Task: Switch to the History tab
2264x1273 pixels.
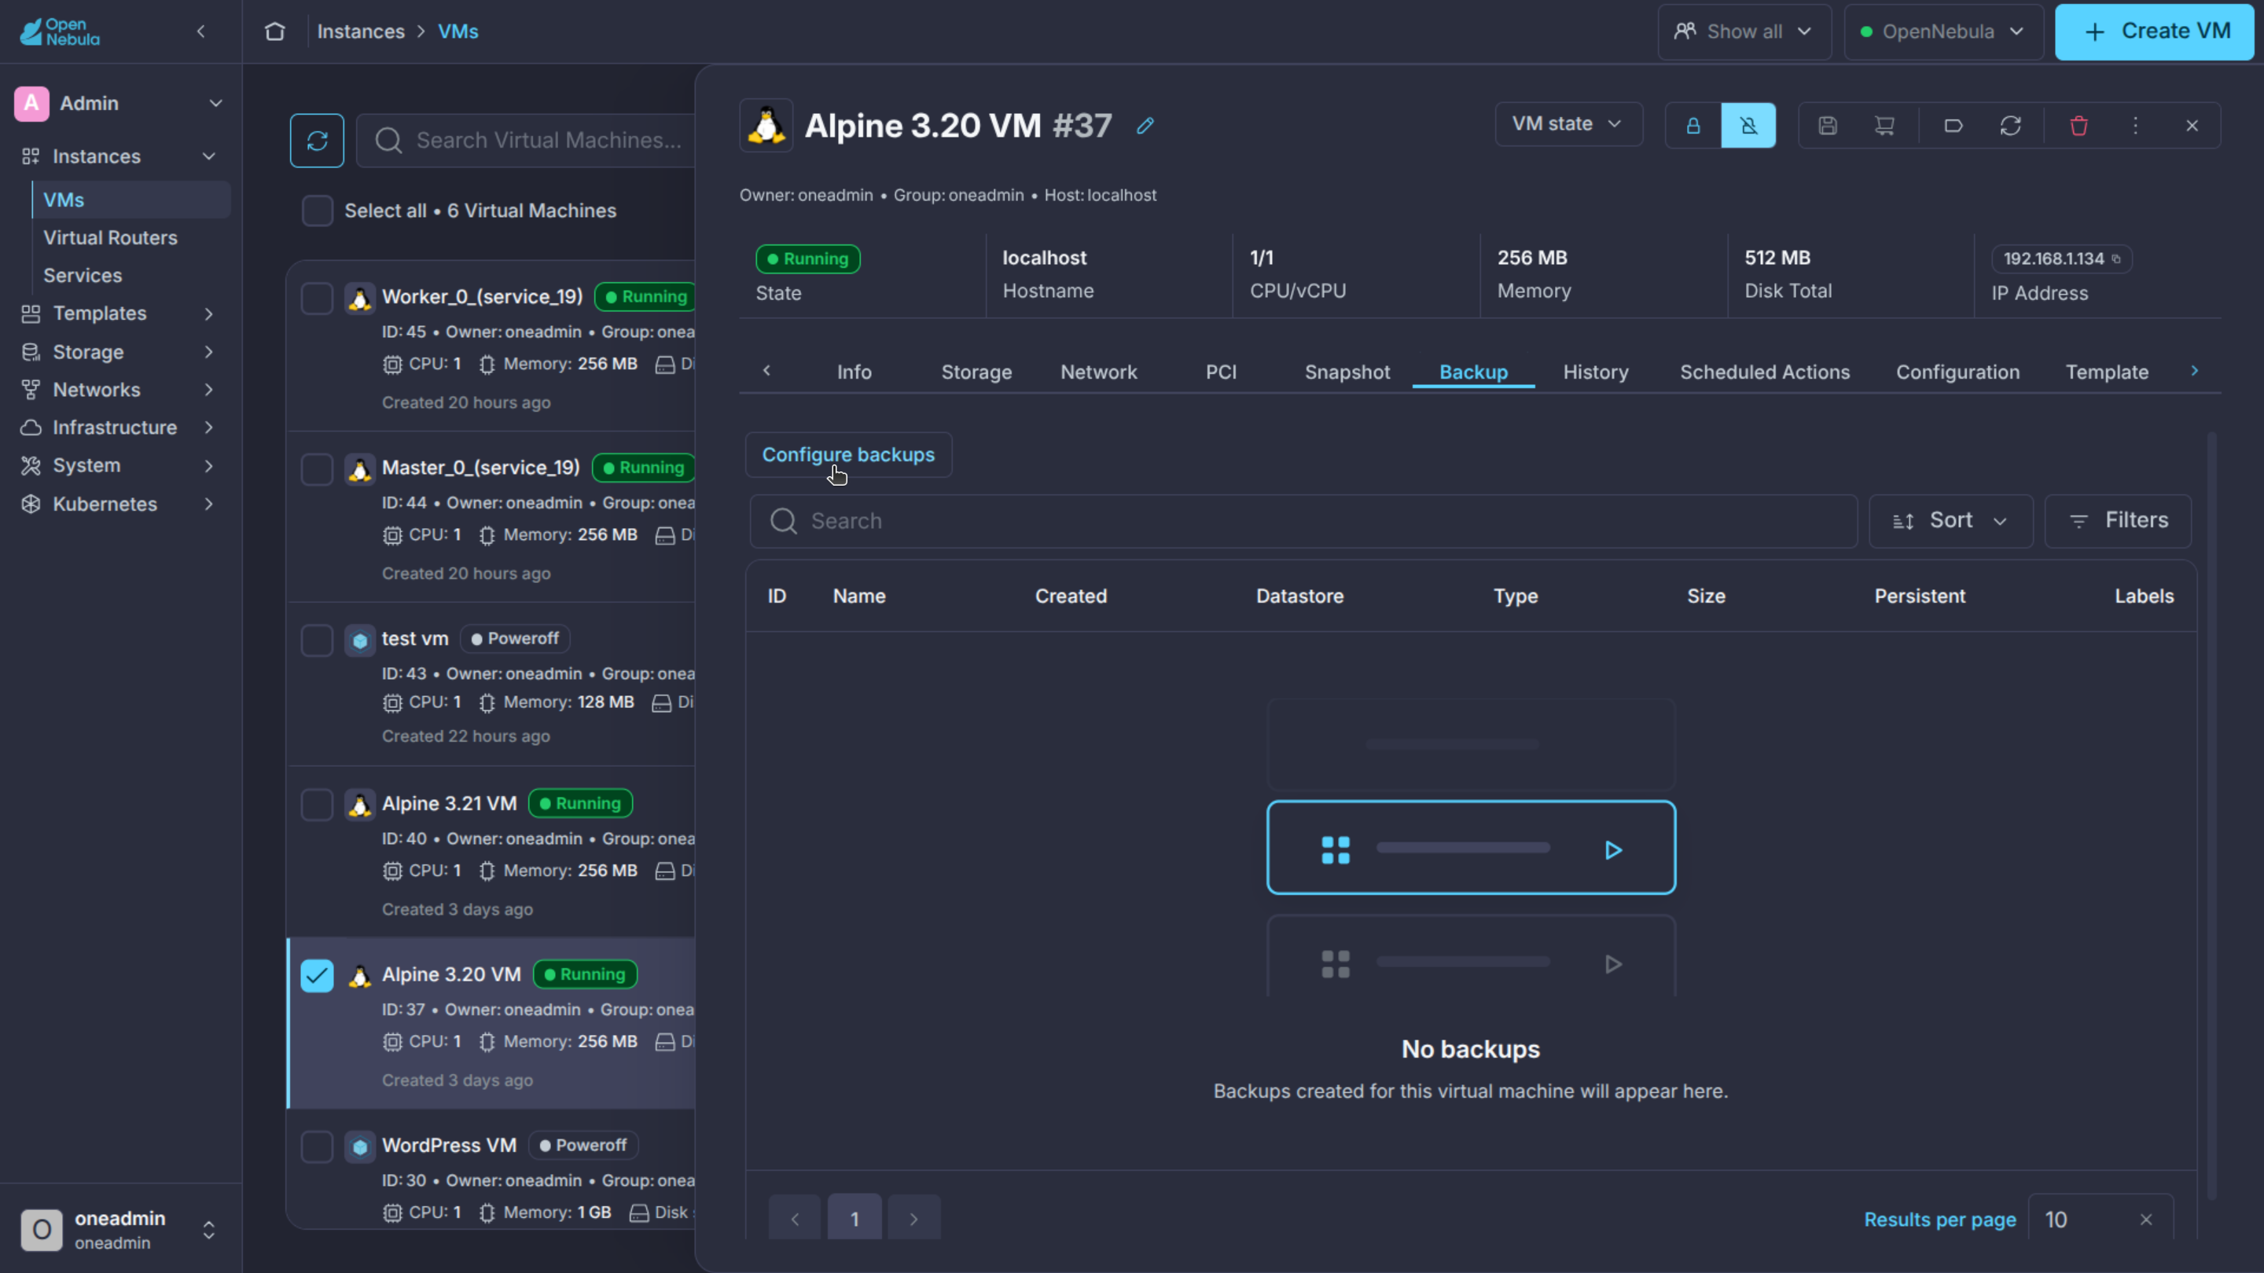Action: point(1596,372)
